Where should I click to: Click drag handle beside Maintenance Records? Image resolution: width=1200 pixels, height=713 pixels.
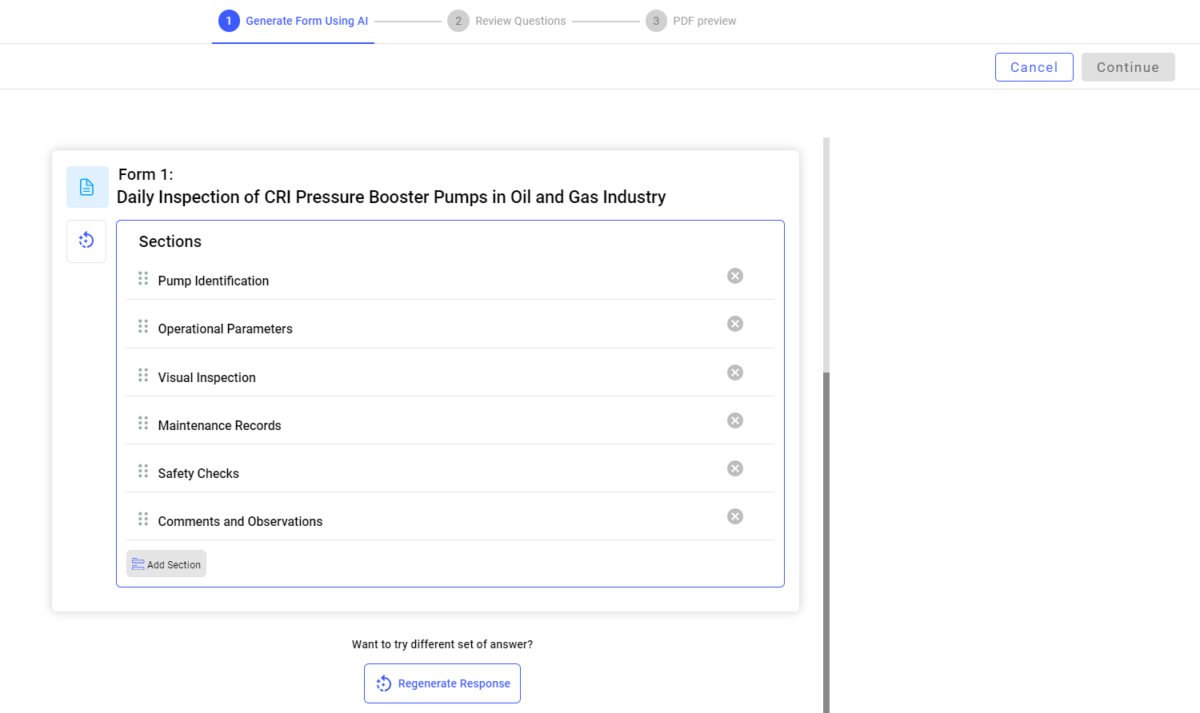143,423
